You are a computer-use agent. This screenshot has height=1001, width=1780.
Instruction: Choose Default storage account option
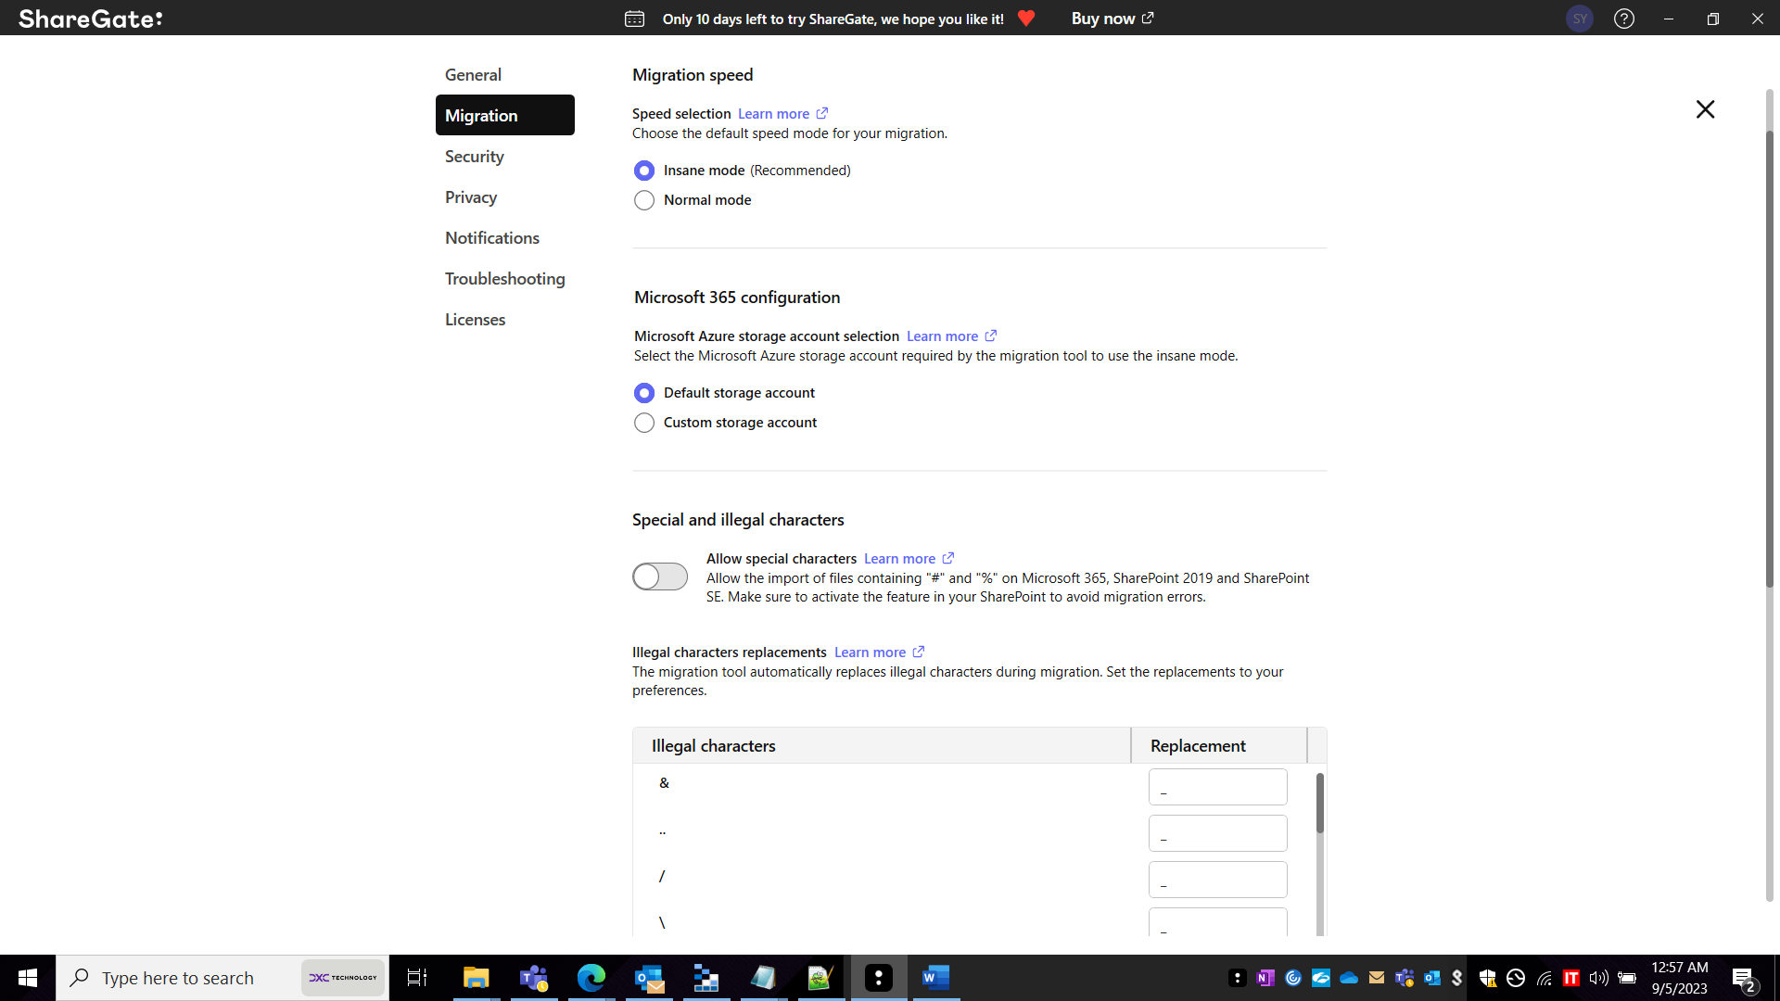644,393
